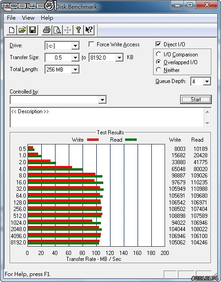The width and height of the screenshot is (221, 282).
Task: Click the red Write legend swatch
Action: [x=93, y=140]
